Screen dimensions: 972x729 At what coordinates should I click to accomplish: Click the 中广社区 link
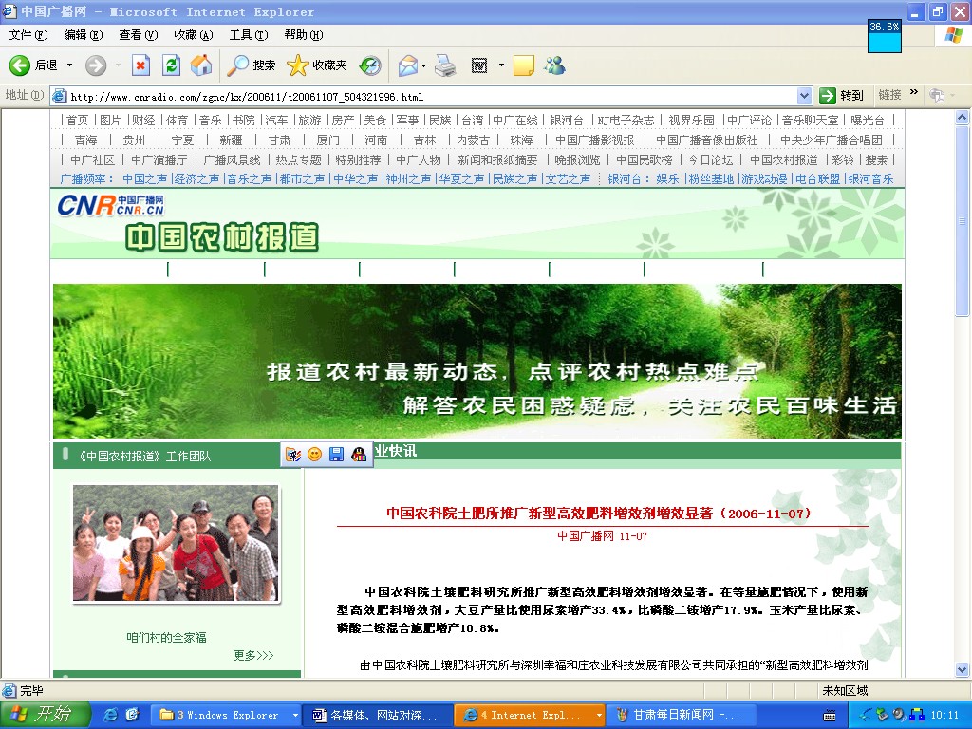click(92, 159)
